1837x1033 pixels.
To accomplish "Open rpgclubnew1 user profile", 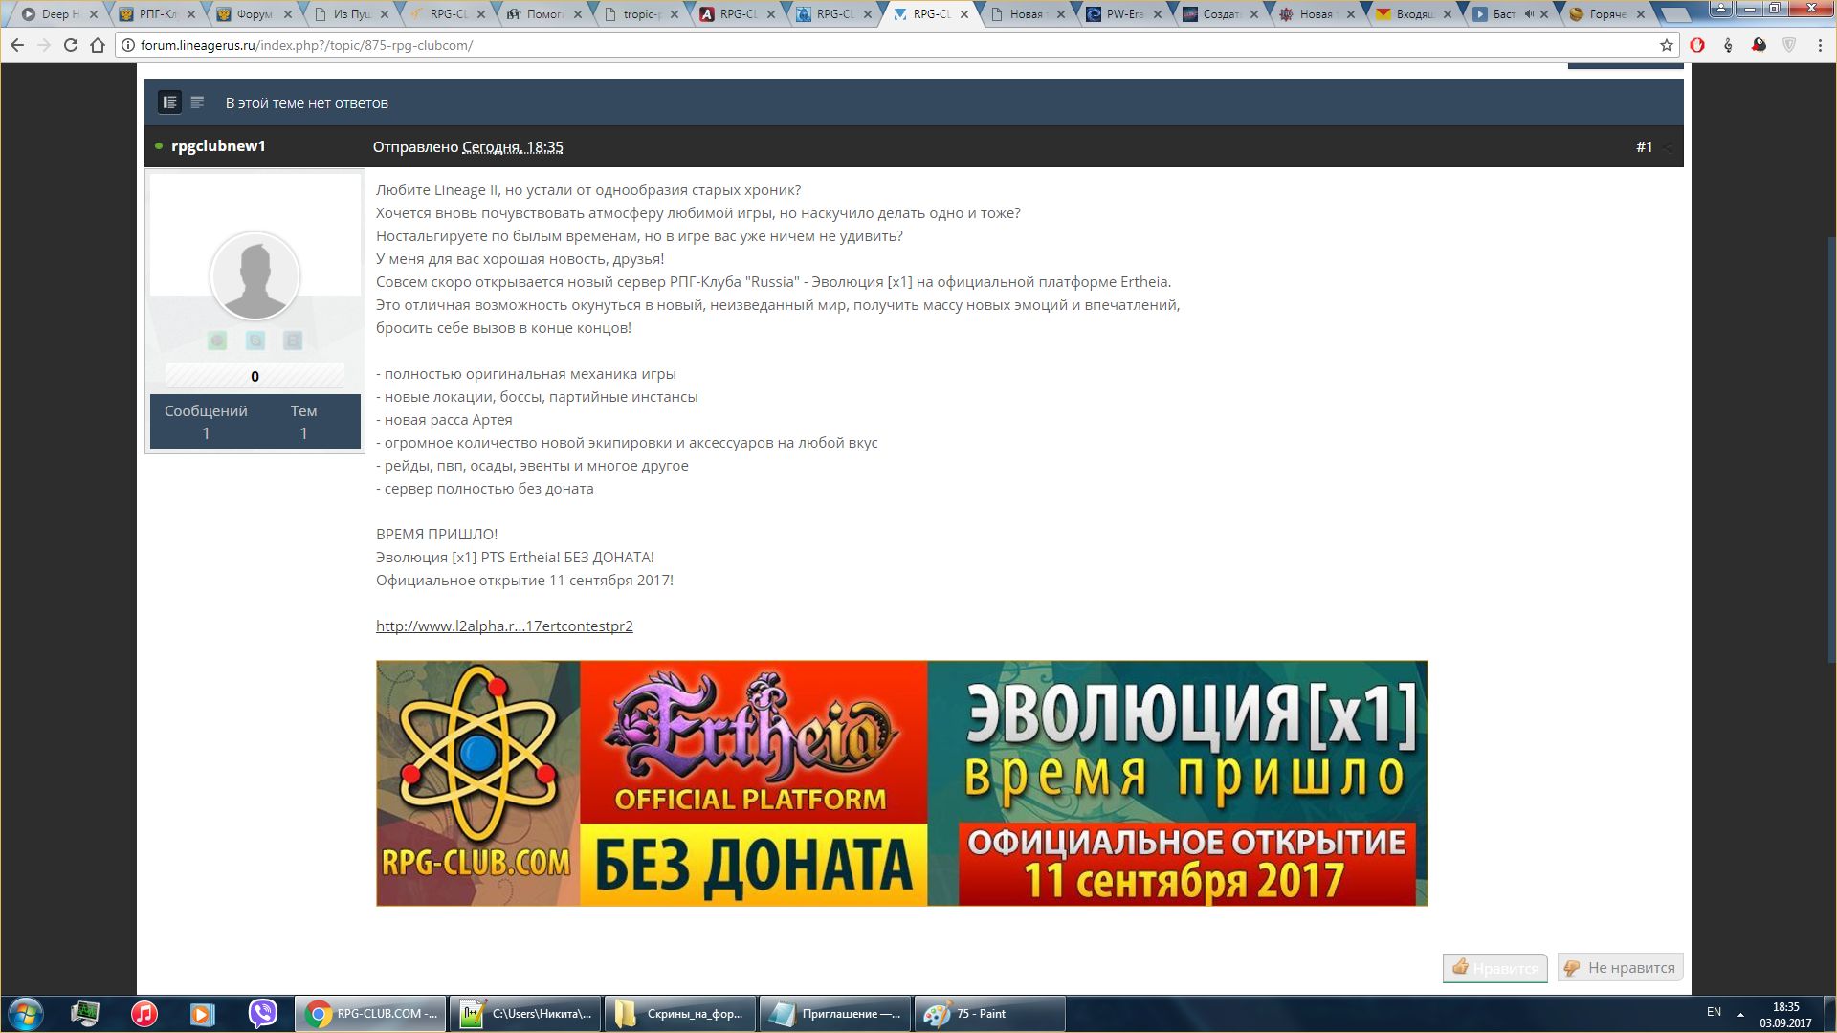I will pyautogui.click(x=218, y=146).
